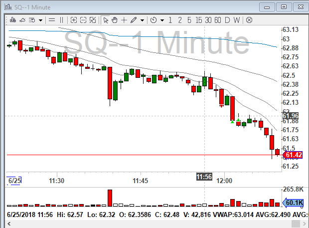309x228 pixels.
Task: Switch to Daily (D) interval
Action: click(x=227, y=20)
